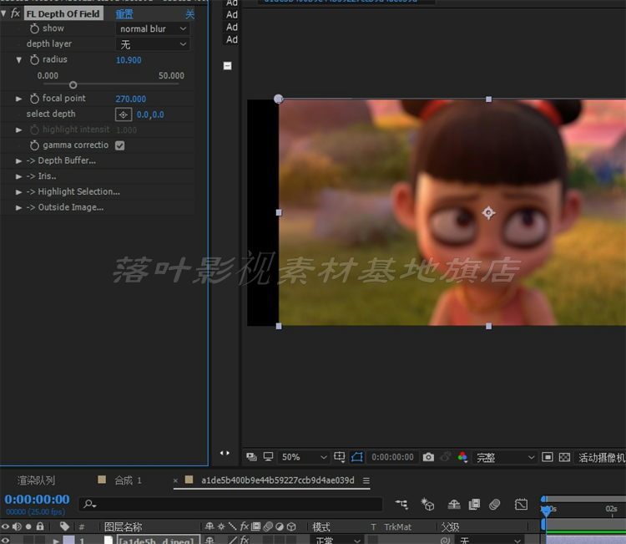Open the timeline panel menu icon

[x=366, y=480]
